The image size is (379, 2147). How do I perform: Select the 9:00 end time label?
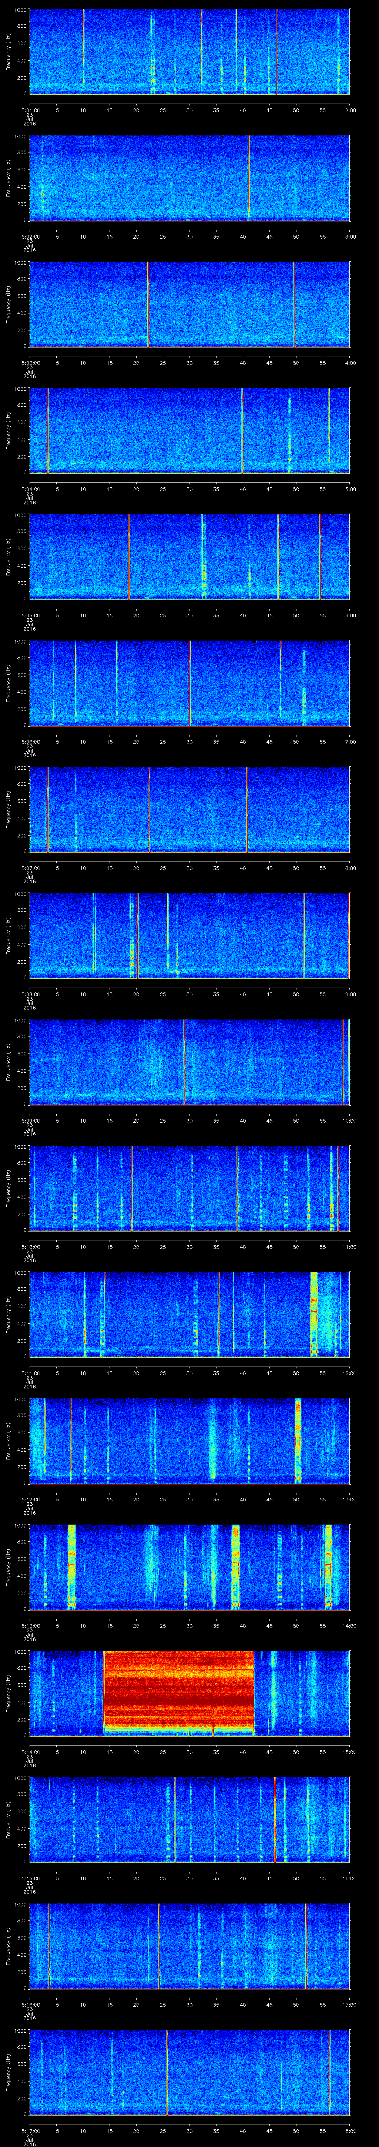click(x=350, y=994)
